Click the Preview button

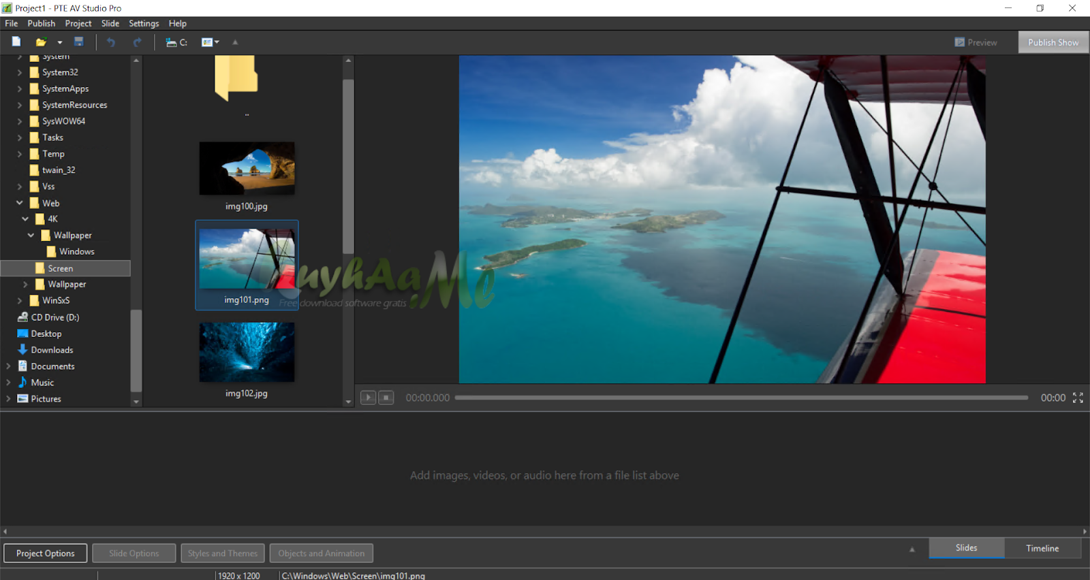pyautogui.click(x=976, y=42)
